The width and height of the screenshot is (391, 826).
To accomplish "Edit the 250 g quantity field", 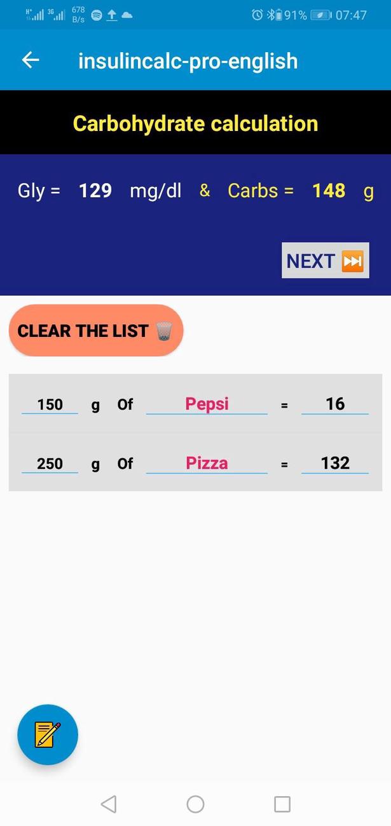I will pos(50,464).
